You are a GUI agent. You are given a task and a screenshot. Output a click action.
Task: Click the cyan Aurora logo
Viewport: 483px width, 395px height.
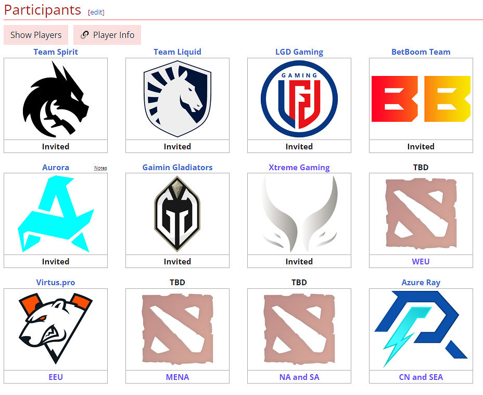coord(56,214)
